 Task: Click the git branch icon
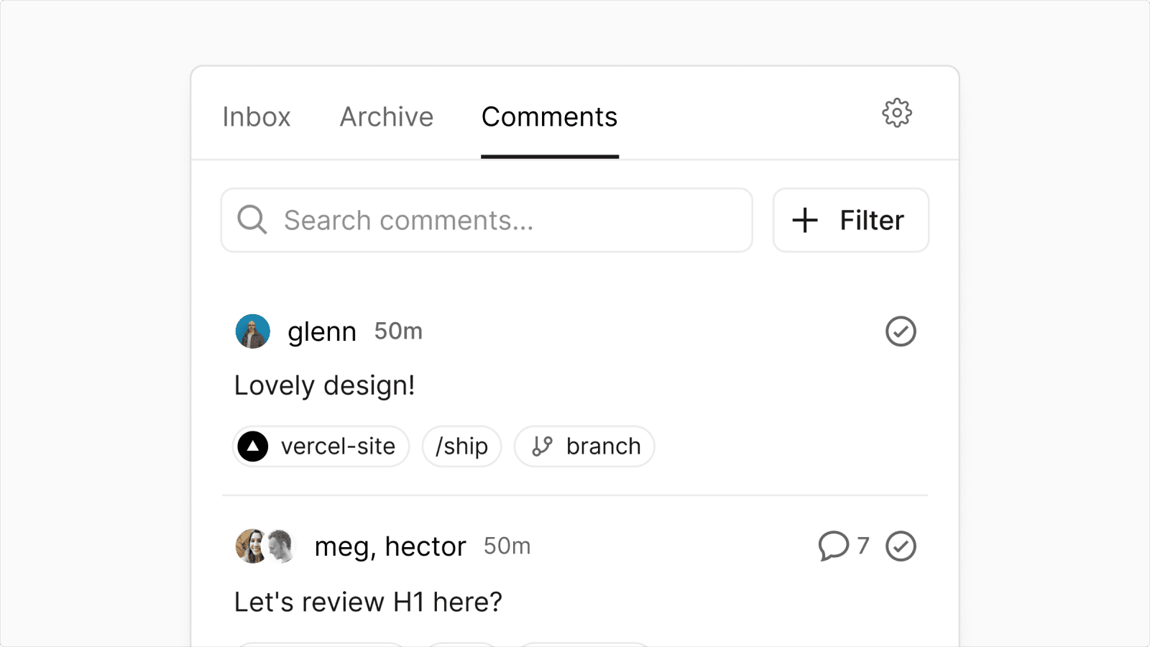(542, 446)
